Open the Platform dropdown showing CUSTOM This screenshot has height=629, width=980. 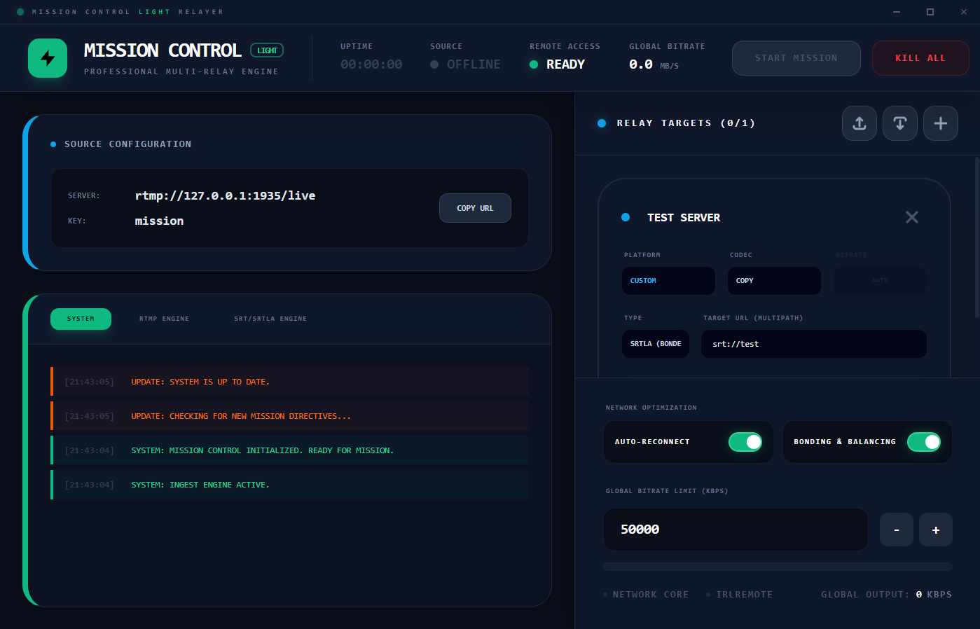668,281
